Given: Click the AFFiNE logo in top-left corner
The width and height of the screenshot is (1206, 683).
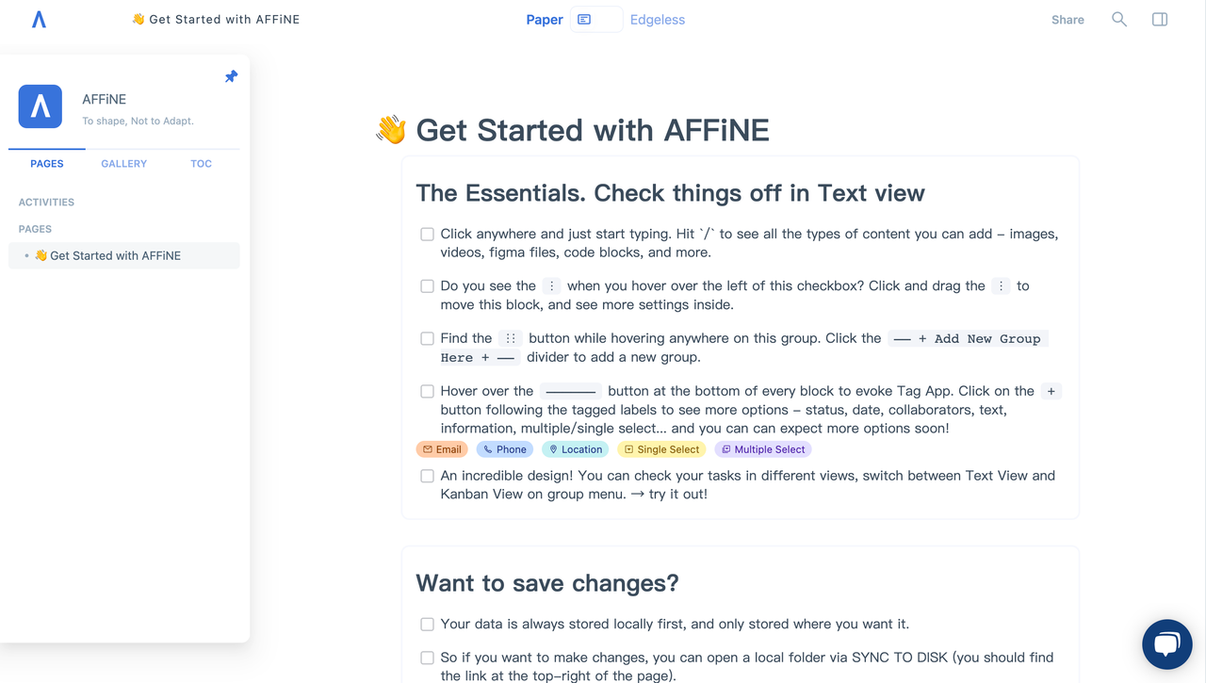Looking at the screenshot, I should pos(39,19).
